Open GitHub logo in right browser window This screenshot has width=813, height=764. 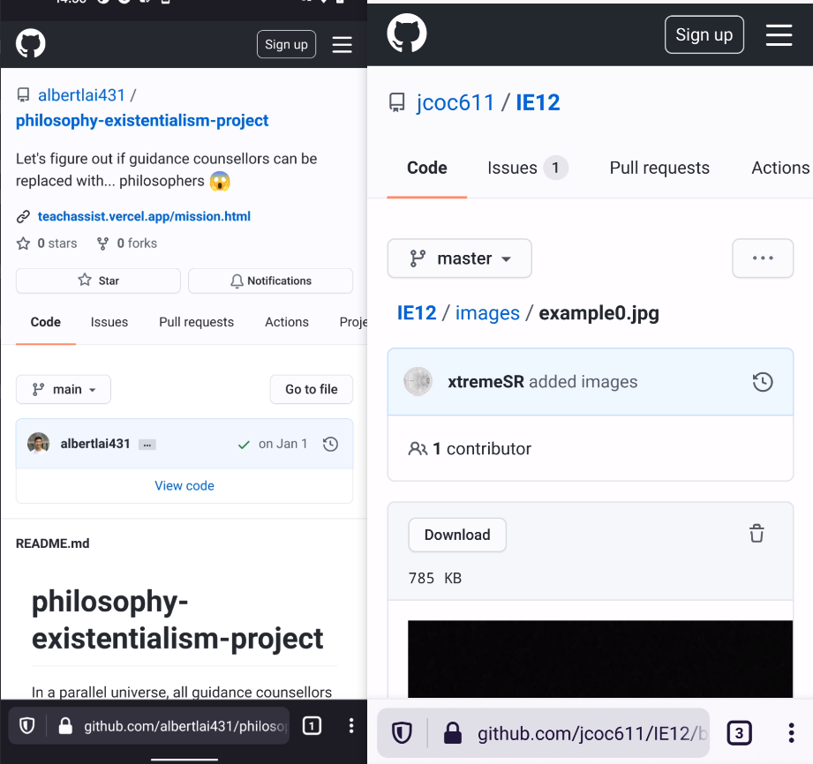[x=407, y=34]
